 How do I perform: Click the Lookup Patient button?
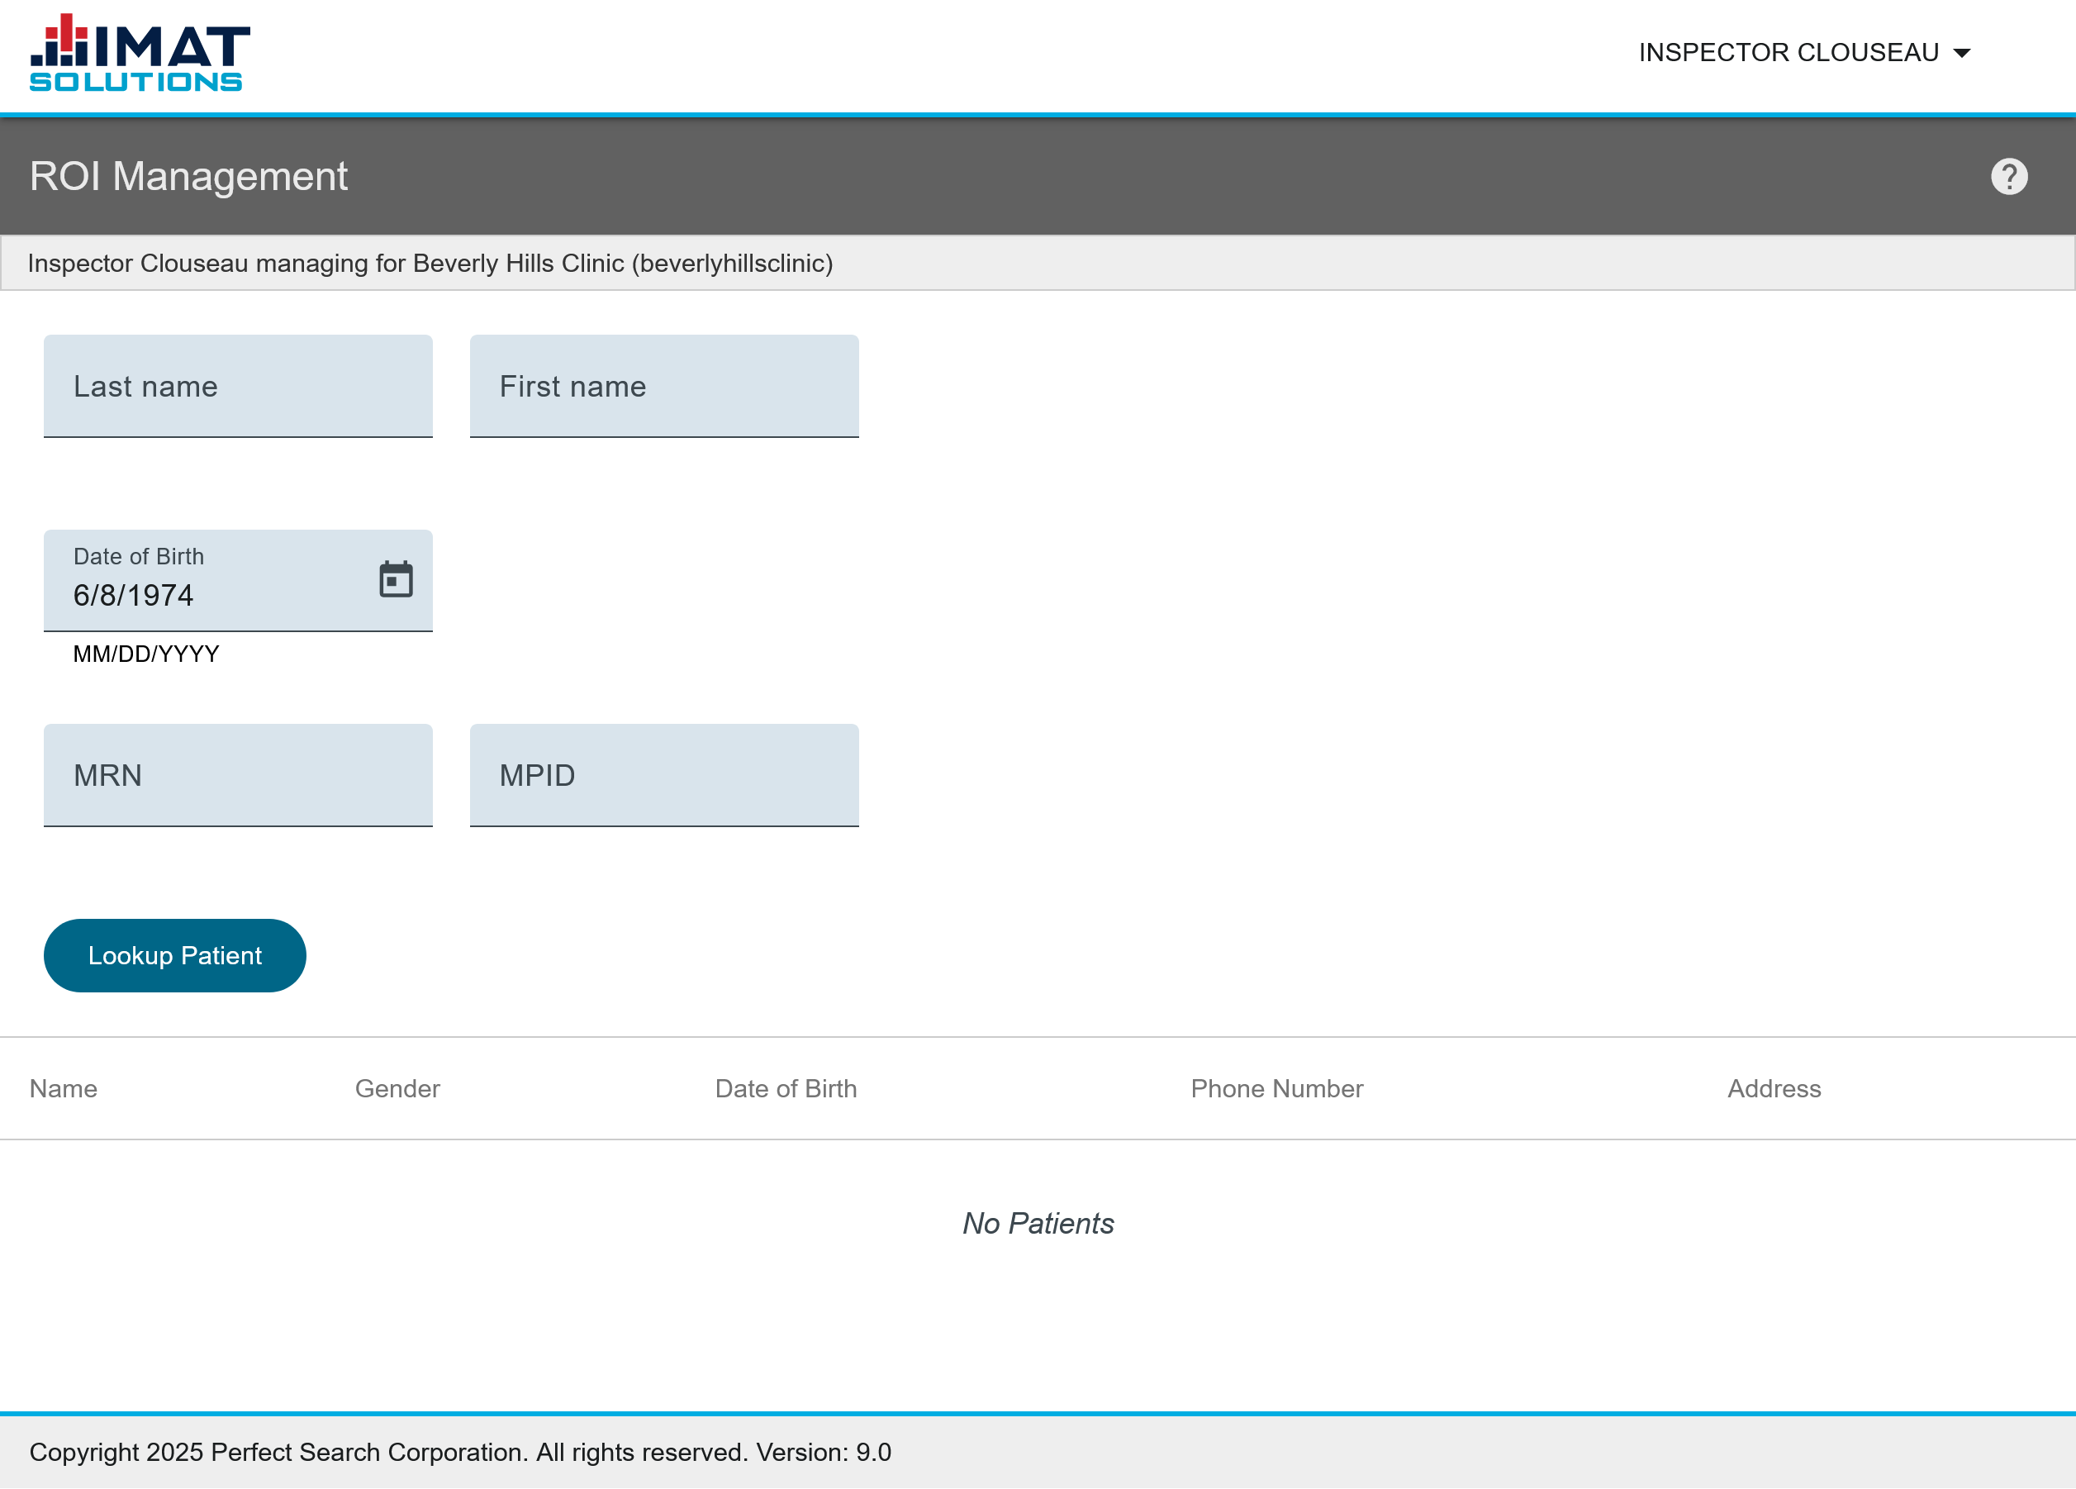(175, 955)
